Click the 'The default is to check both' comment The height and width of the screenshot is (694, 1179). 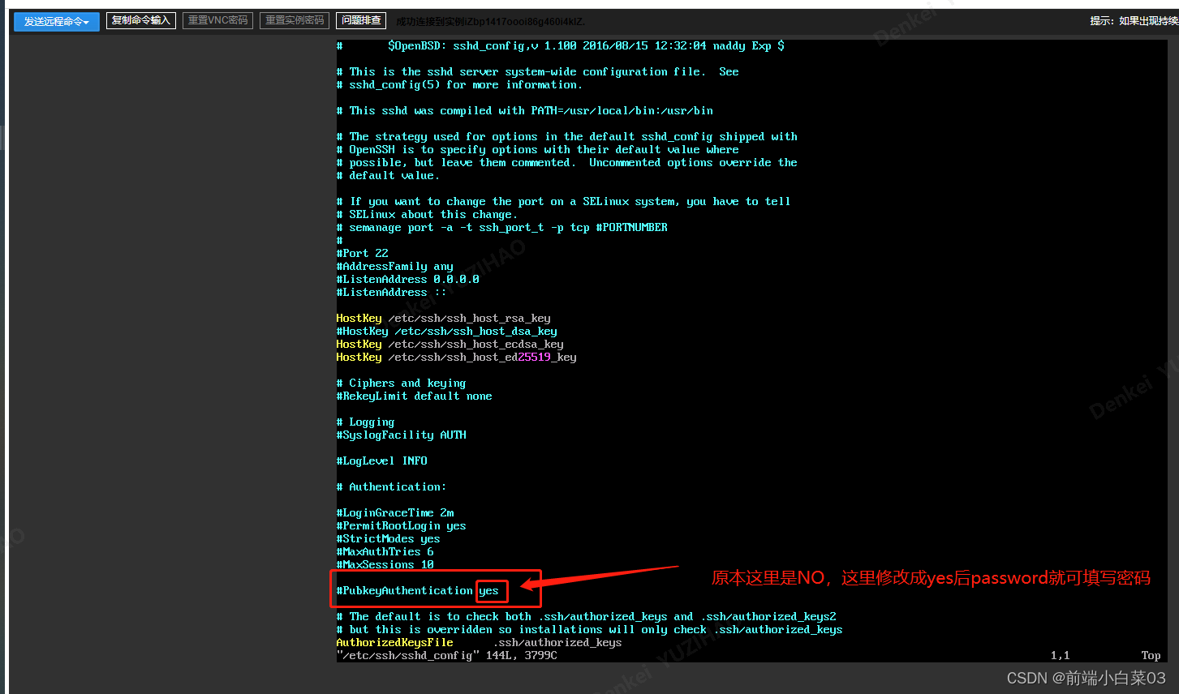587,616
